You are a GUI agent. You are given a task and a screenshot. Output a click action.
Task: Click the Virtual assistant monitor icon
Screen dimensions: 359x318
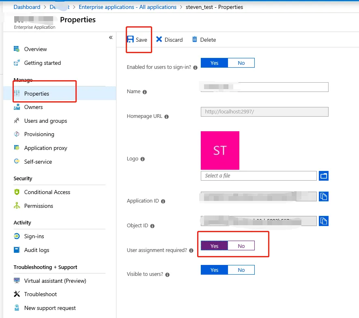[17, 280]
